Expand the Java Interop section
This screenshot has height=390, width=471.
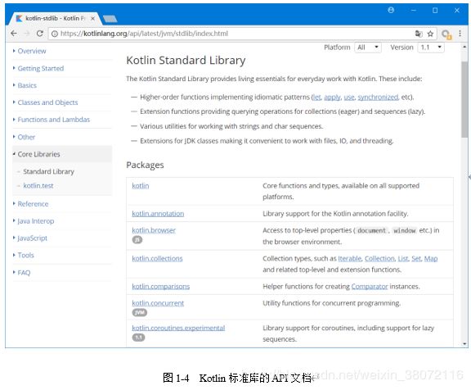pos(36,221)
